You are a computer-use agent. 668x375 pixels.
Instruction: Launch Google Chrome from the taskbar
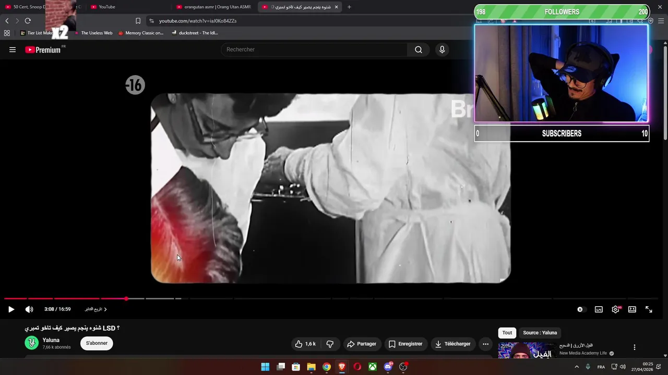click(x=326, y=367)
